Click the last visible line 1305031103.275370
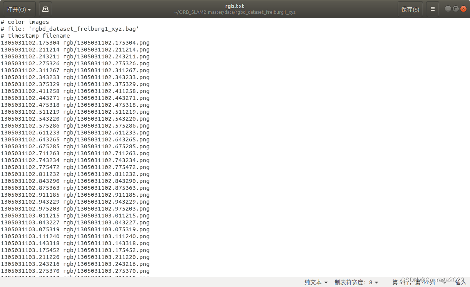 (x=75, y=271)
